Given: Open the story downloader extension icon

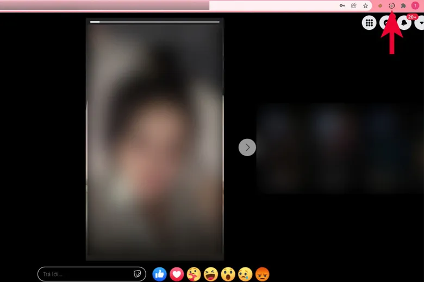Looking at the screenshot, I should coord(391,5).
